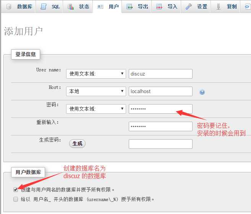Click the 密码: label

coord(52,105)
